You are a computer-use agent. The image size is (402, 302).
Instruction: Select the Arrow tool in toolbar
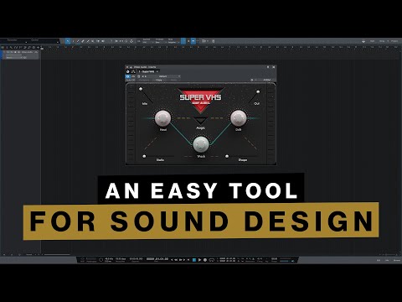(68, 41)
